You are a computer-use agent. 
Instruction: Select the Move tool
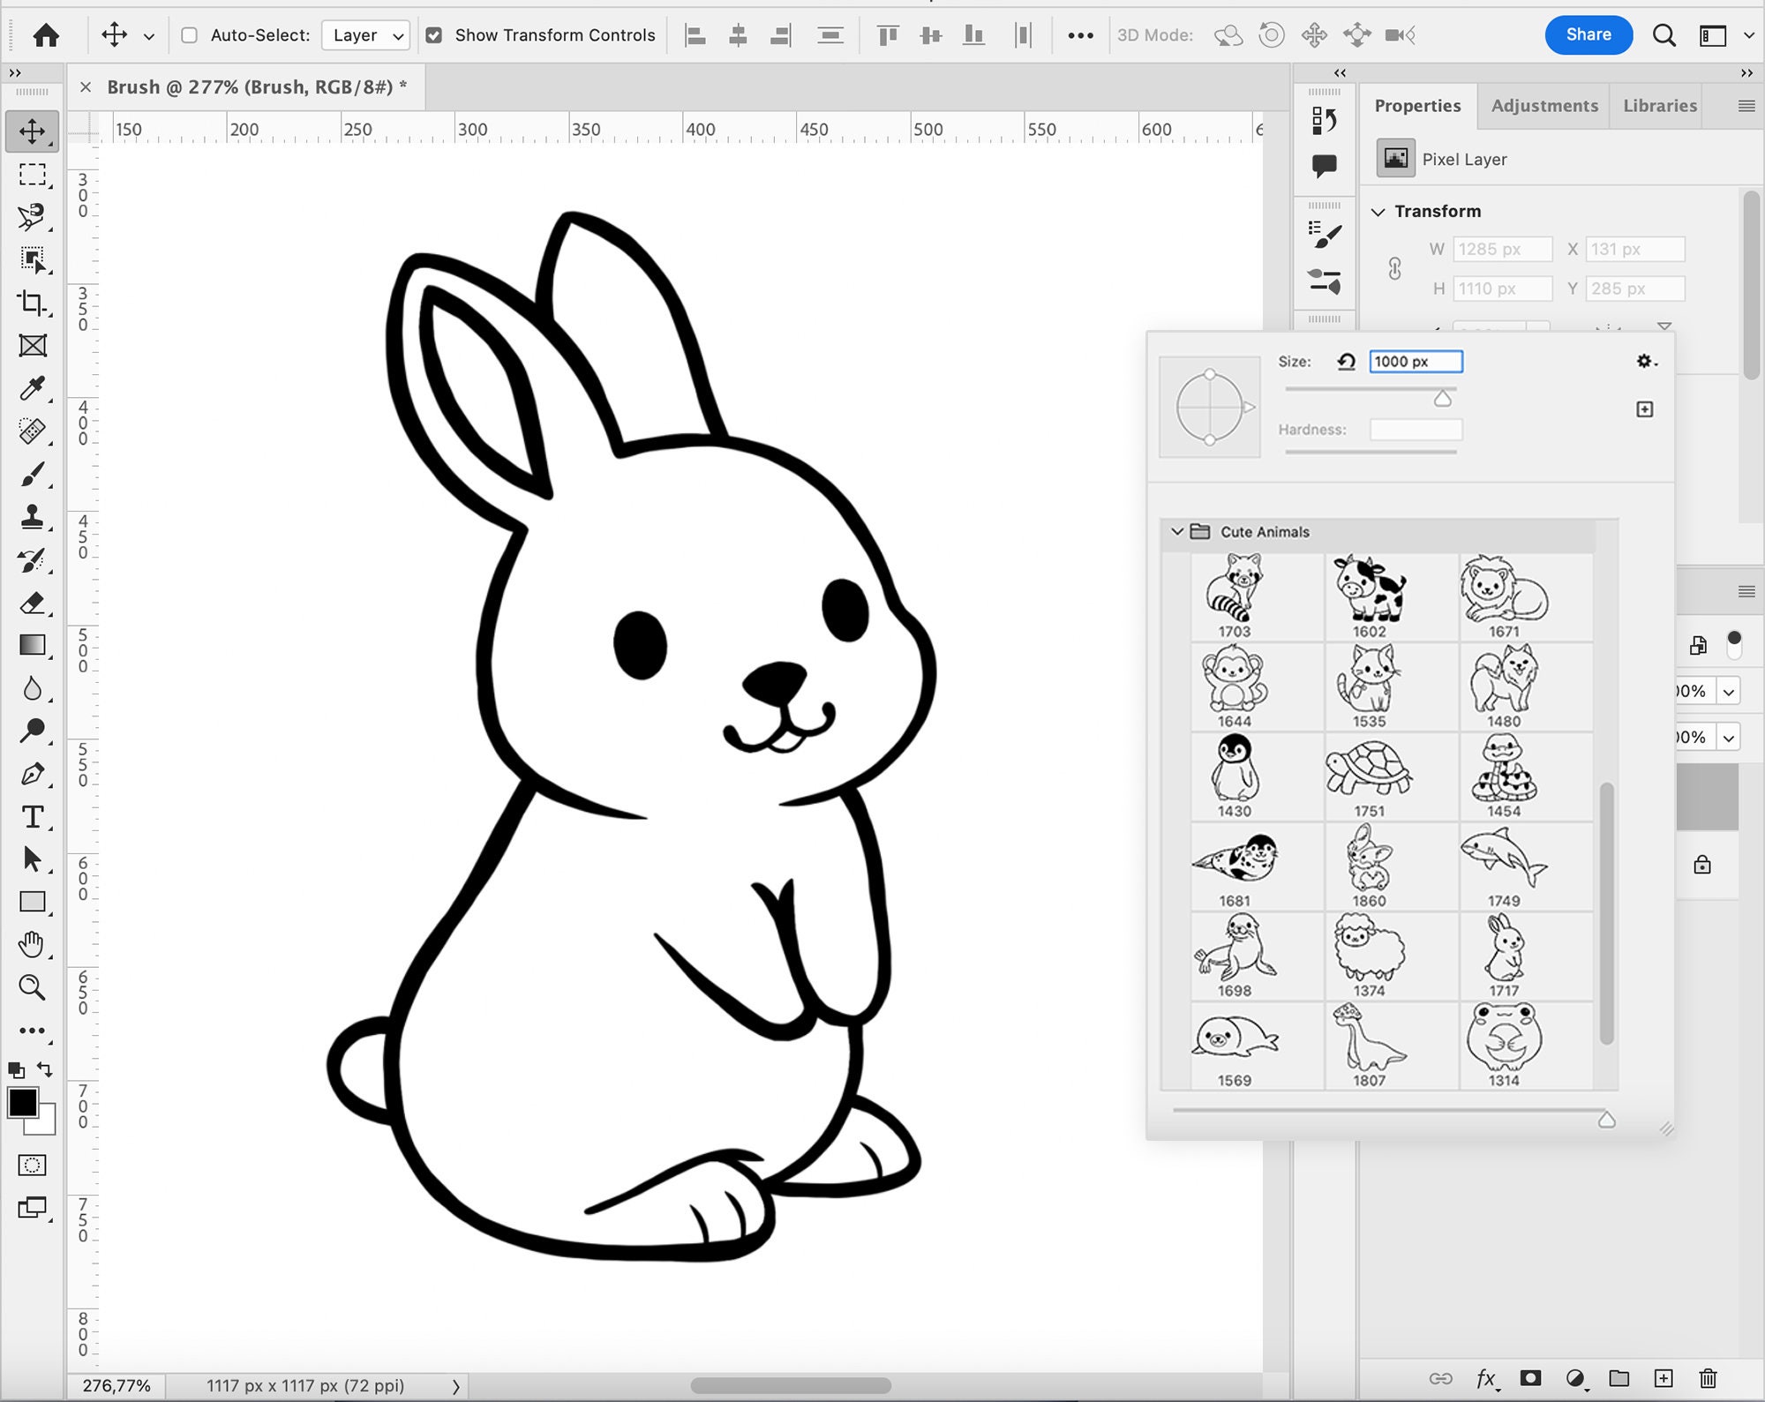click(x=33, y=131)
